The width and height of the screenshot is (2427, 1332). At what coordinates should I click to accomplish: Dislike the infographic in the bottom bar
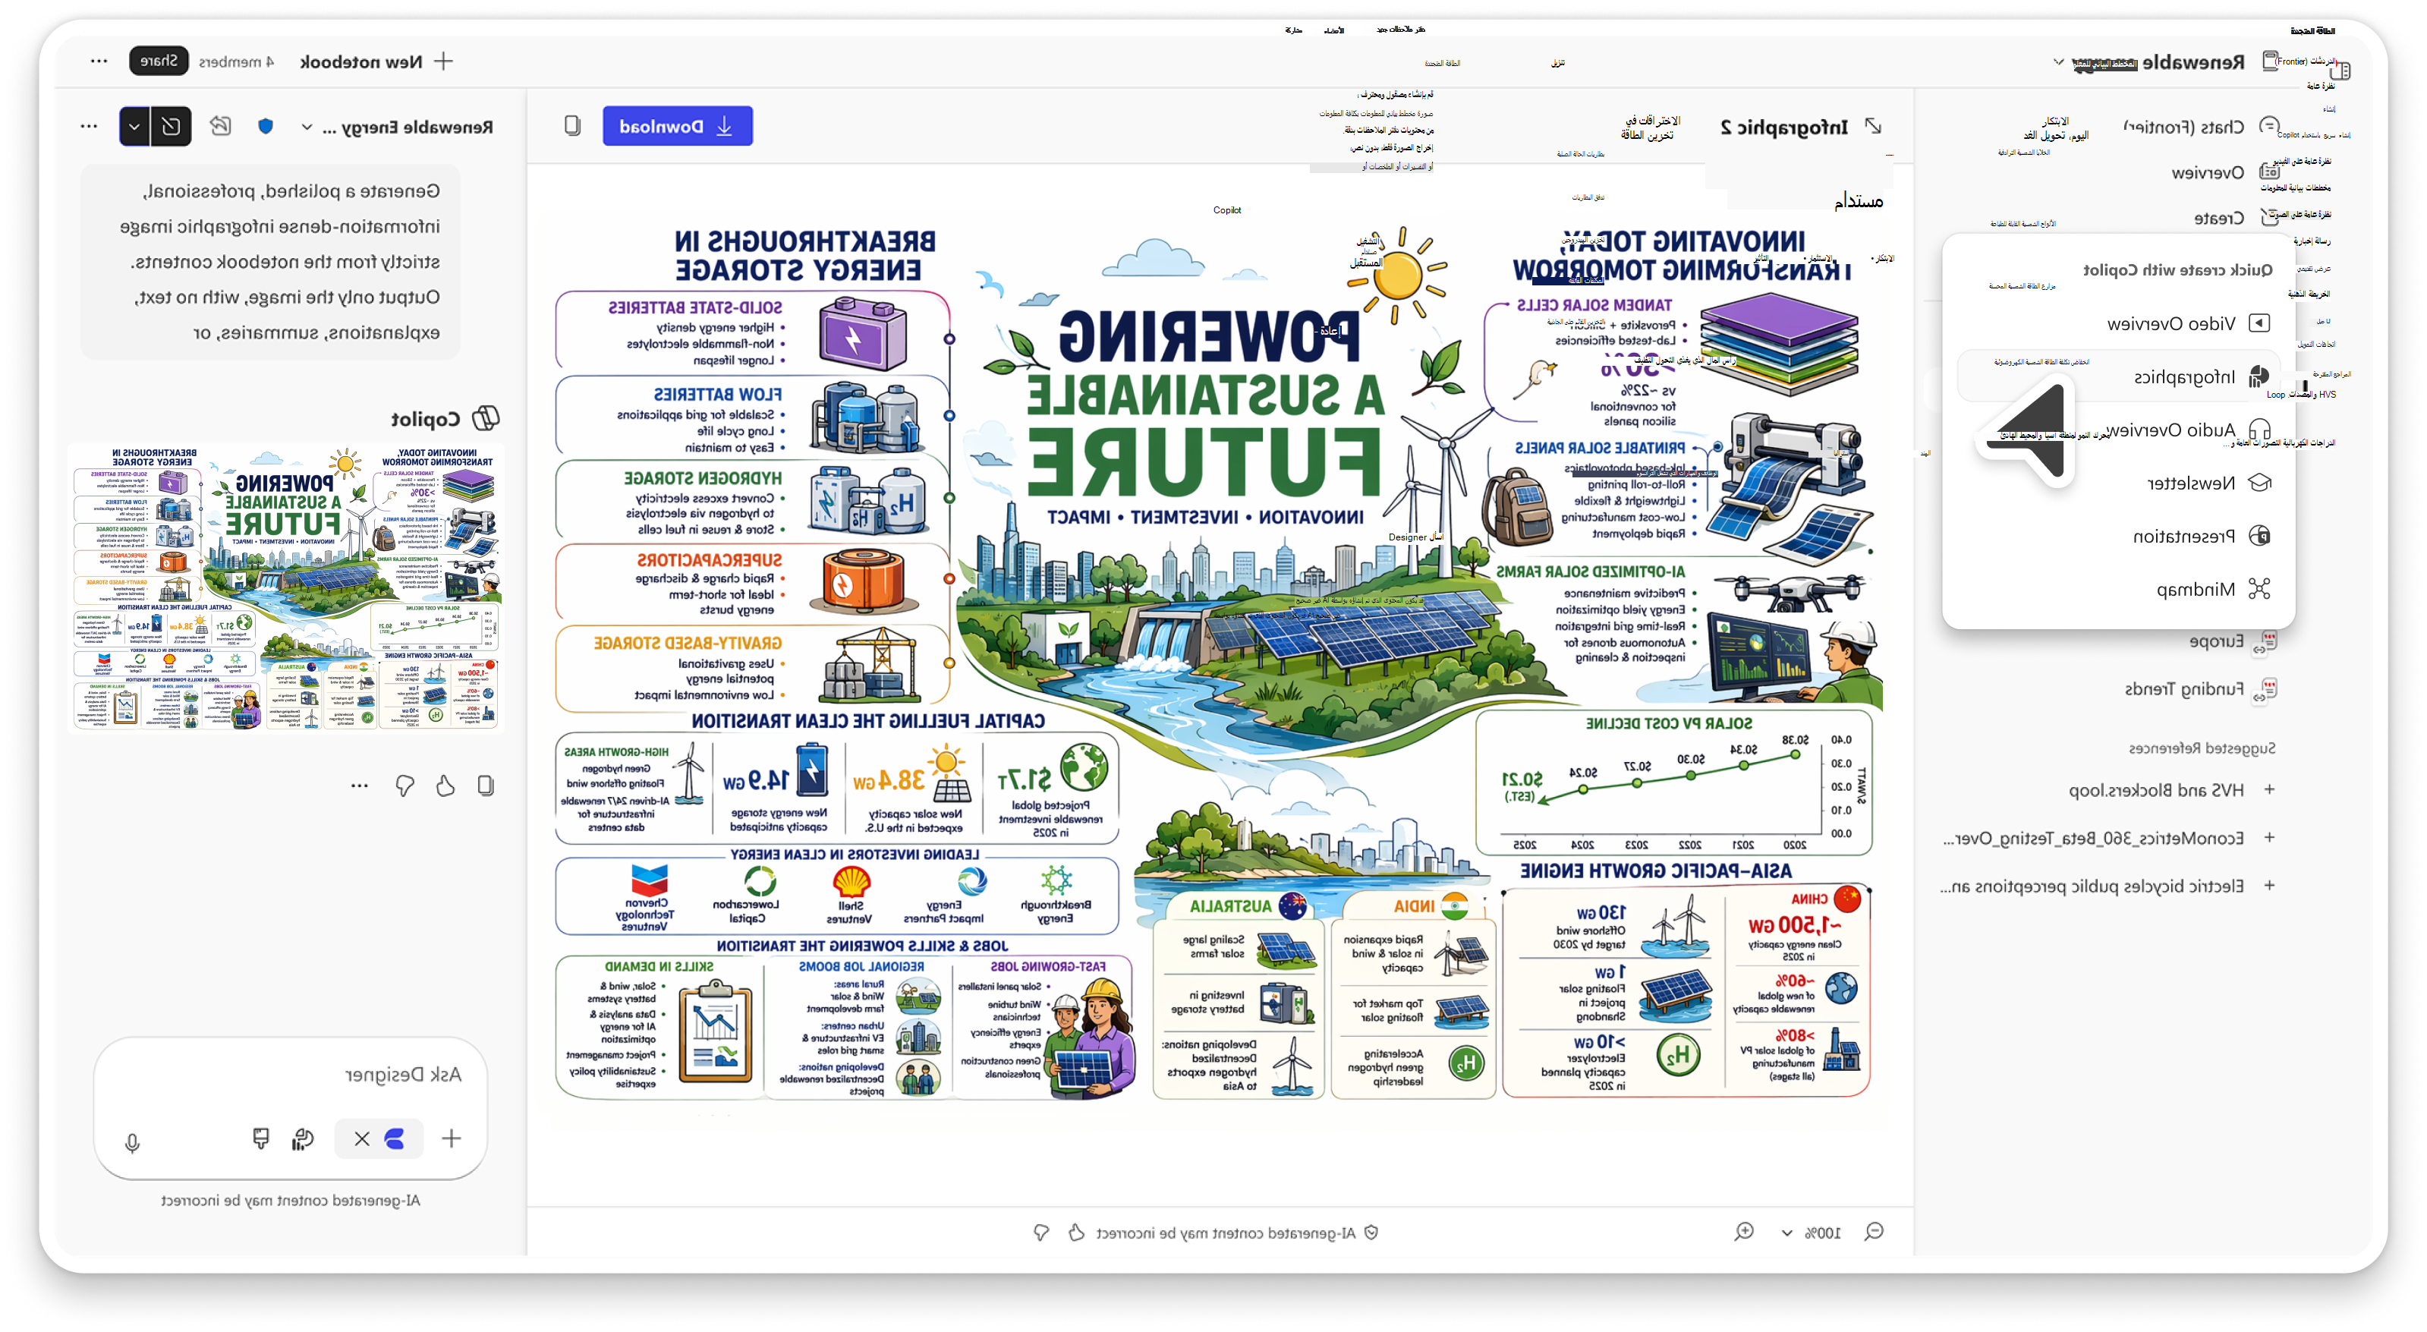pyautogui.click(x=1041, y=1232)
